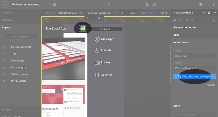The image size is (218, 117).
Task: Select the Box#420487 layer row
Action: 21,81
